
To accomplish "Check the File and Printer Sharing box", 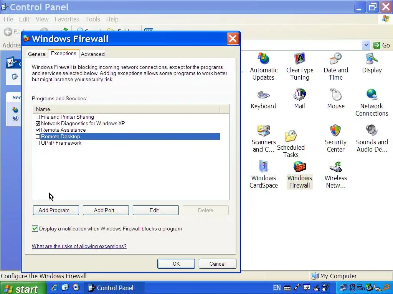I will coord(38,117).
